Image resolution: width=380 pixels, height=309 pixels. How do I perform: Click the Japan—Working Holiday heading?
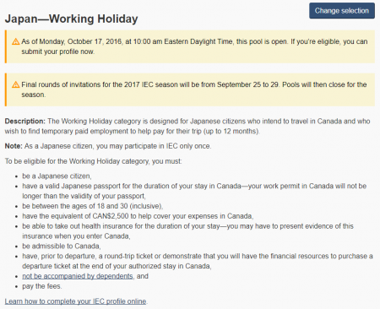click(72, 19)
